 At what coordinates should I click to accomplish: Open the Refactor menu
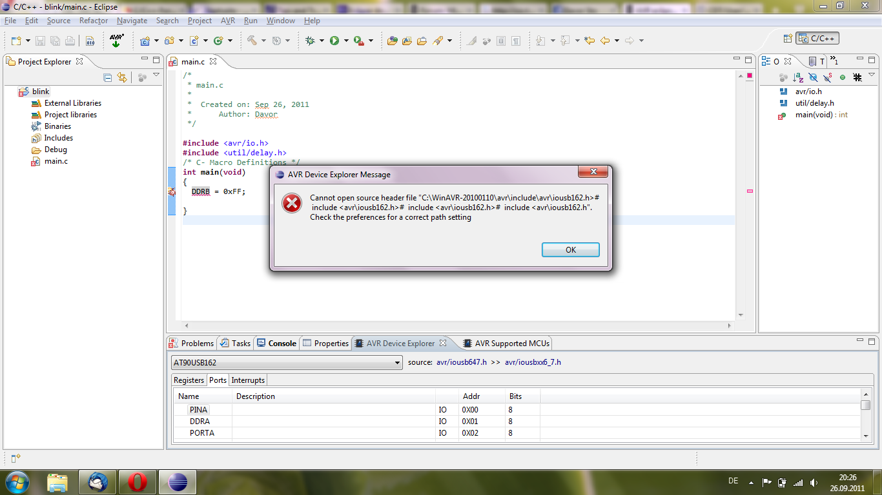coord(94,21)
